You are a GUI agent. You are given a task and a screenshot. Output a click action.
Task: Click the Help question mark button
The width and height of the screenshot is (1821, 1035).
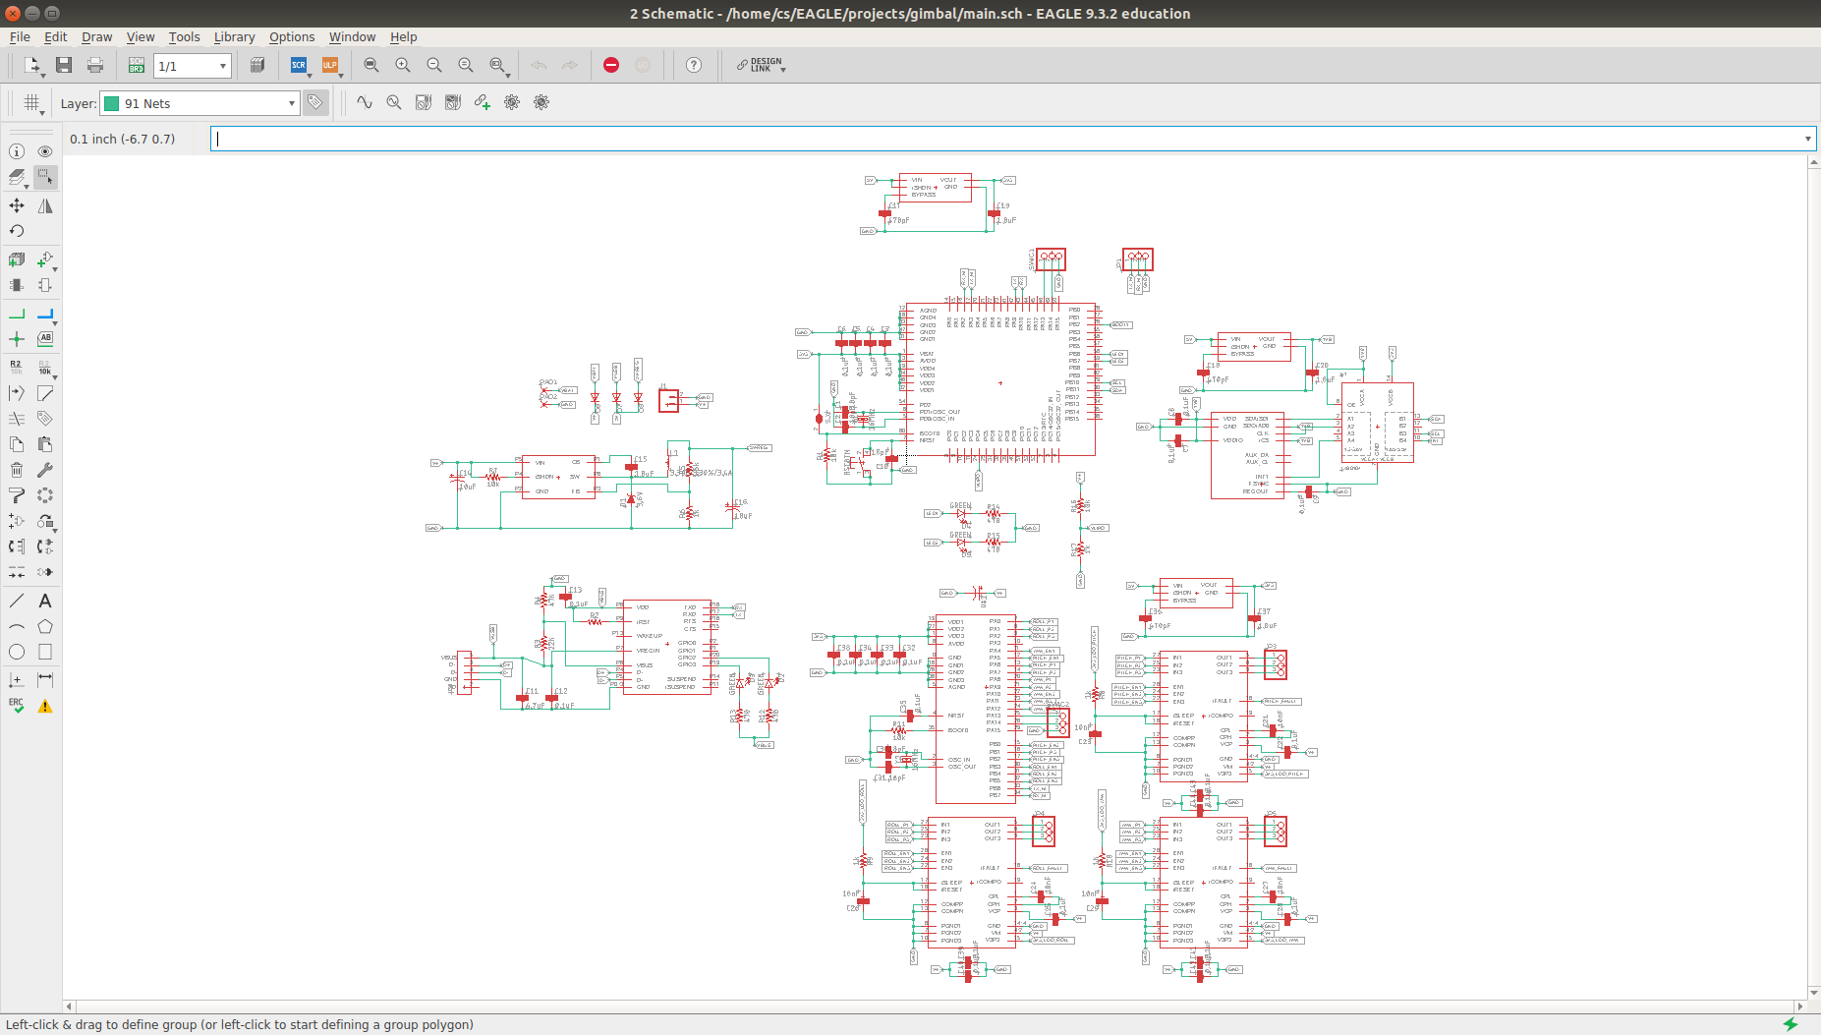[694, 65]
